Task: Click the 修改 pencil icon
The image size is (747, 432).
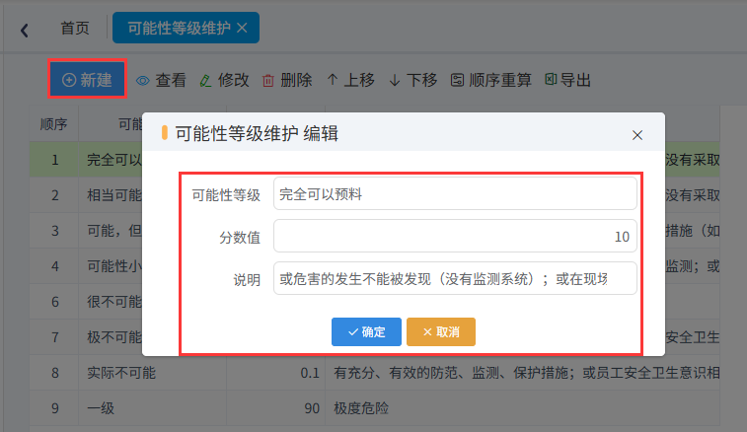Action: pyautogui.click(x=205, y=81)
